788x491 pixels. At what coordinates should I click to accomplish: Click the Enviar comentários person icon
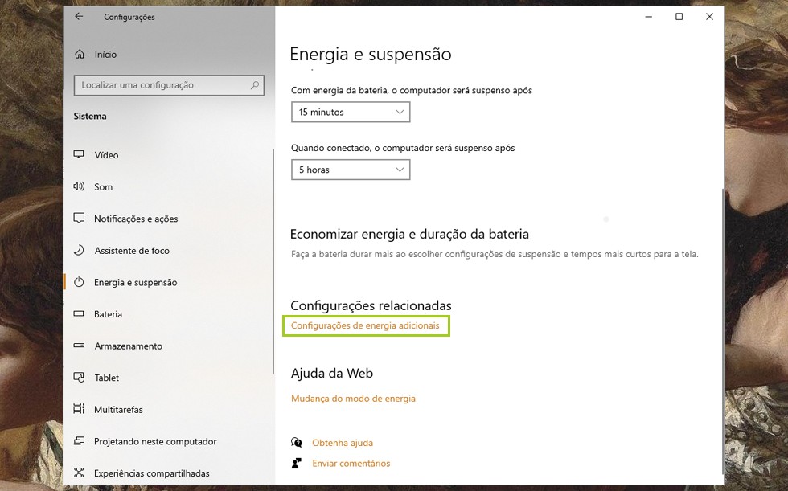297,463
